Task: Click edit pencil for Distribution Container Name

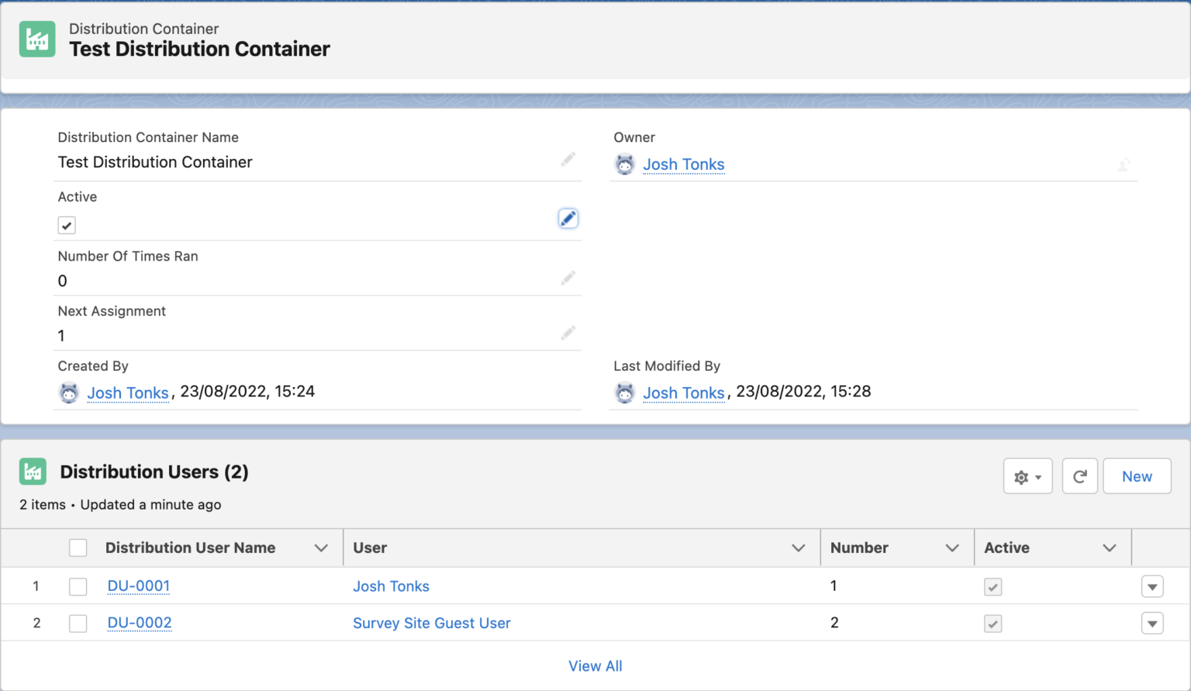Action: (568, 159)
